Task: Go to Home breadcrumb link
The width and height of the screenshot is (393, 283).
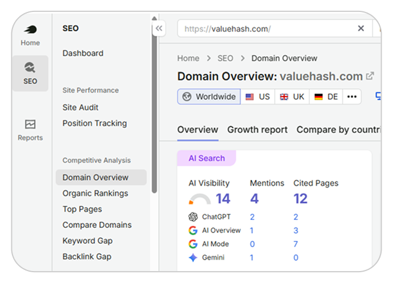Action: coord(188,59)
